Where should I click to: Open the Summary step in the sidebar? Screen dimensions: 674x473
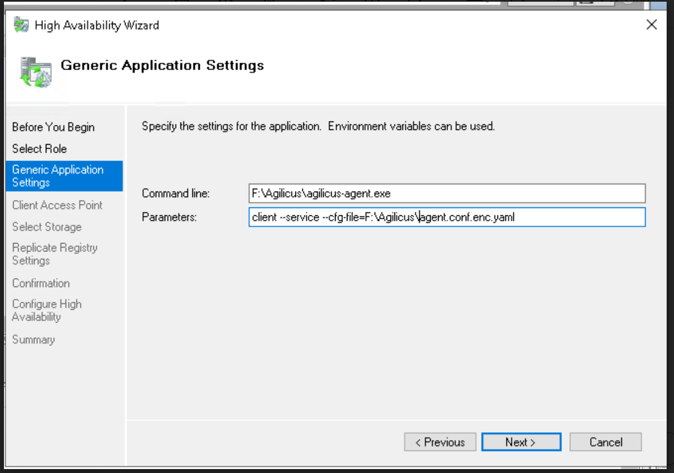point(33,340)
